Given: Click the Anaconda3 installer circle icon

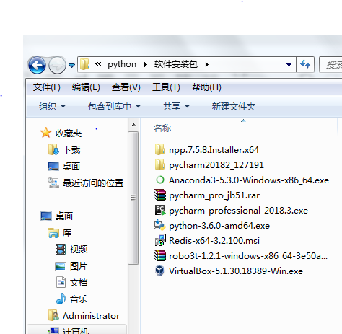Looking at the screenshot, I should click(x=160, y=180).
